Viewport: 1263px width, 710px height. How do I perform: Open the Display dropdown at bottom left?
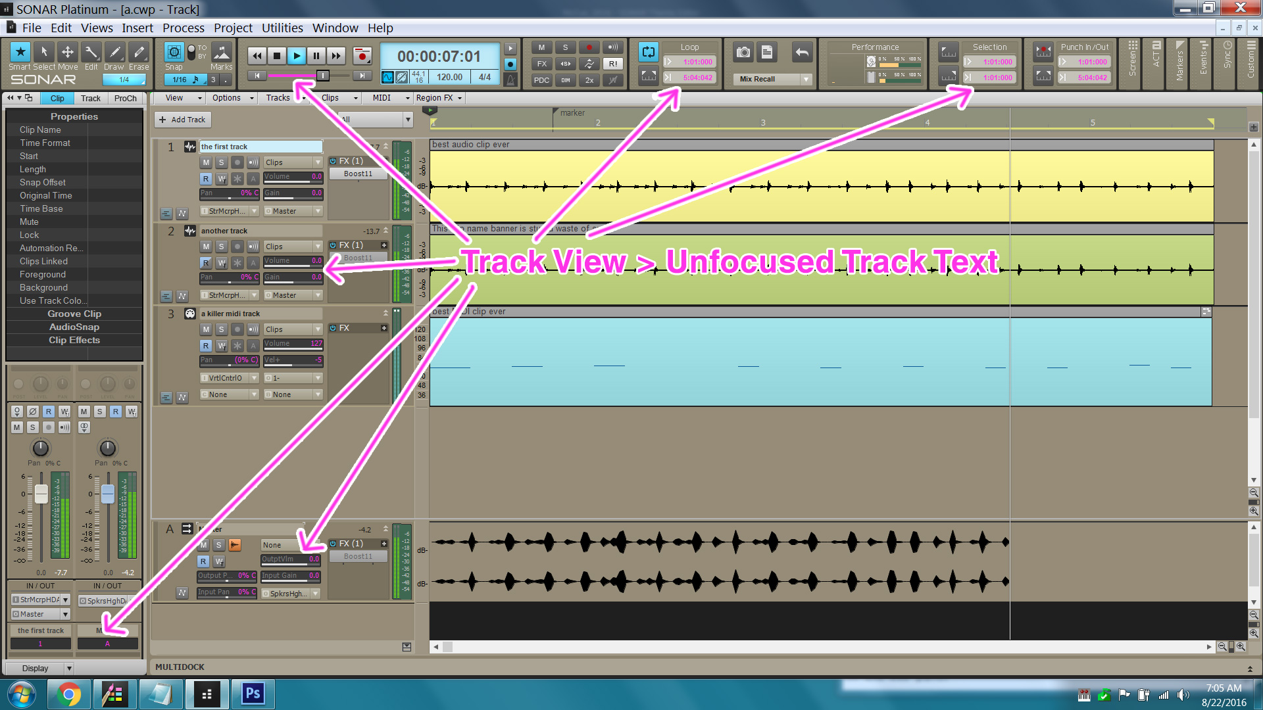[68, 669]
